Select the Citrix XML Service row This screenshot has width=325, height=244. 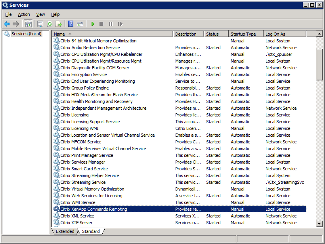pyautogui.click(x=77, y=216)
